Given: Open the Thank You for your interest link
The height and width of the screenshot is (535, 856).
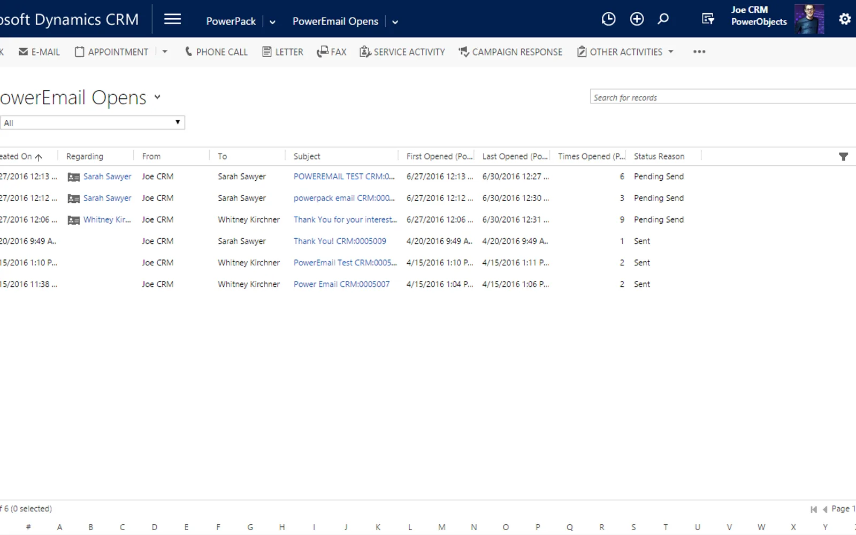Looking at the screenshot, I should [x=345, y=219].
